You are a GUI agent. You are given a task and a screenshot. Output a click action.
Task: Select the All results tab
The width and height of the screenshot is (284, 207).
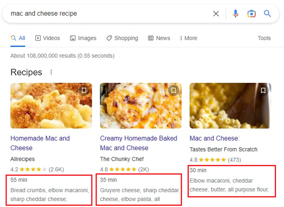pos(18,38)
